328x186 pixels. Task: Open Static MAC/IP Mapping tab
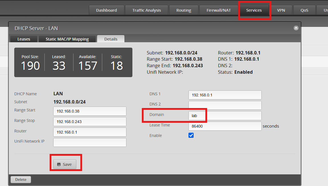coord(67,39)
